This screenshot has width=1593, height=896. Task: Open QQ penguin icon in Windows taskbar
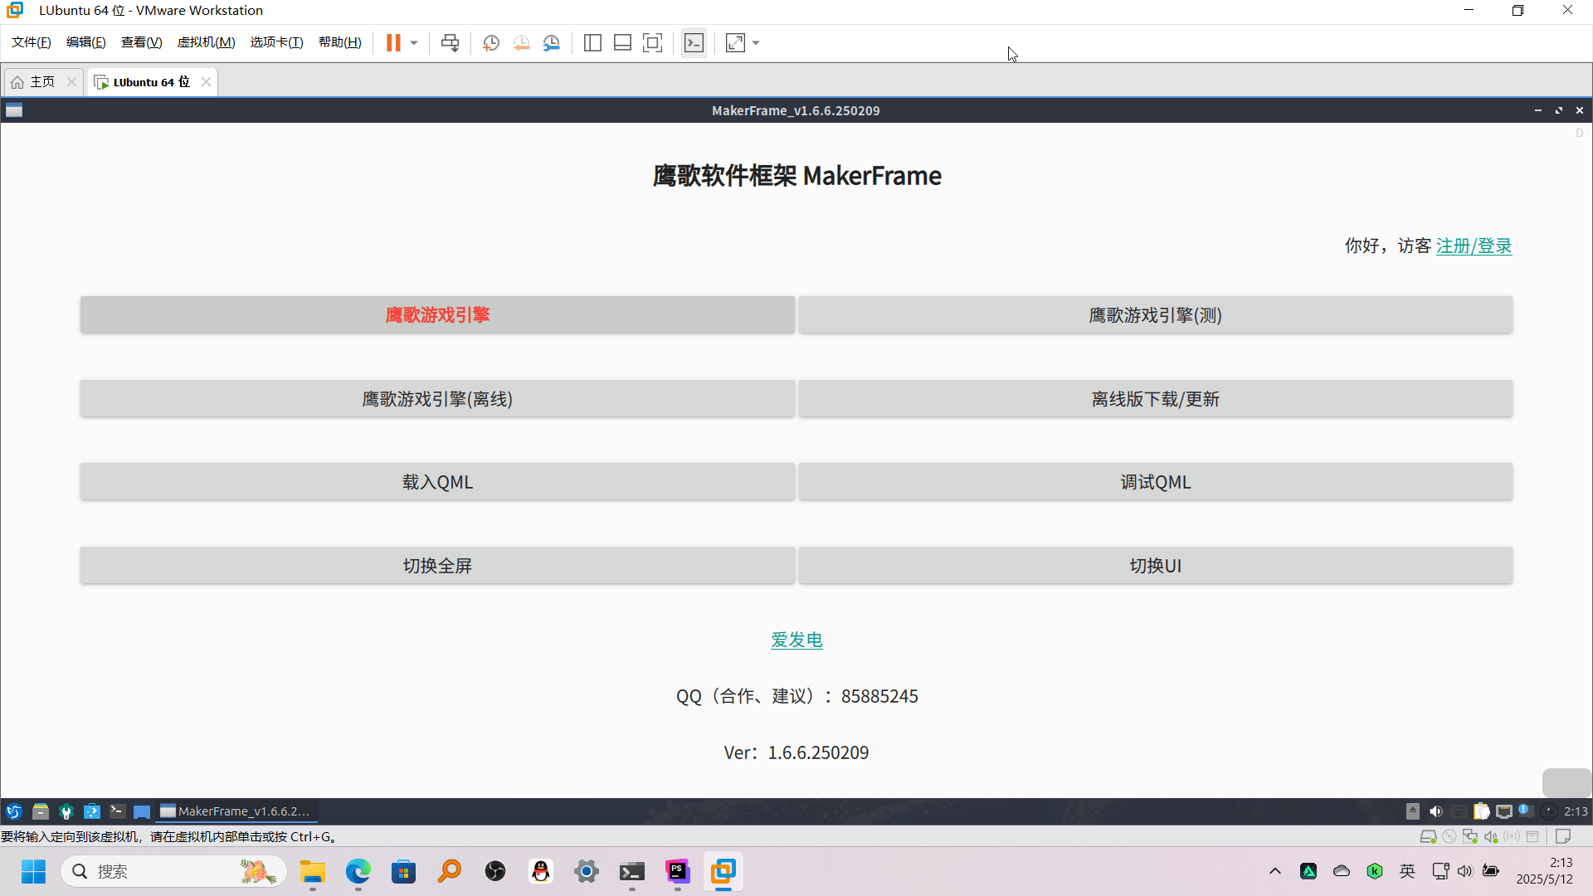[541, 871]
